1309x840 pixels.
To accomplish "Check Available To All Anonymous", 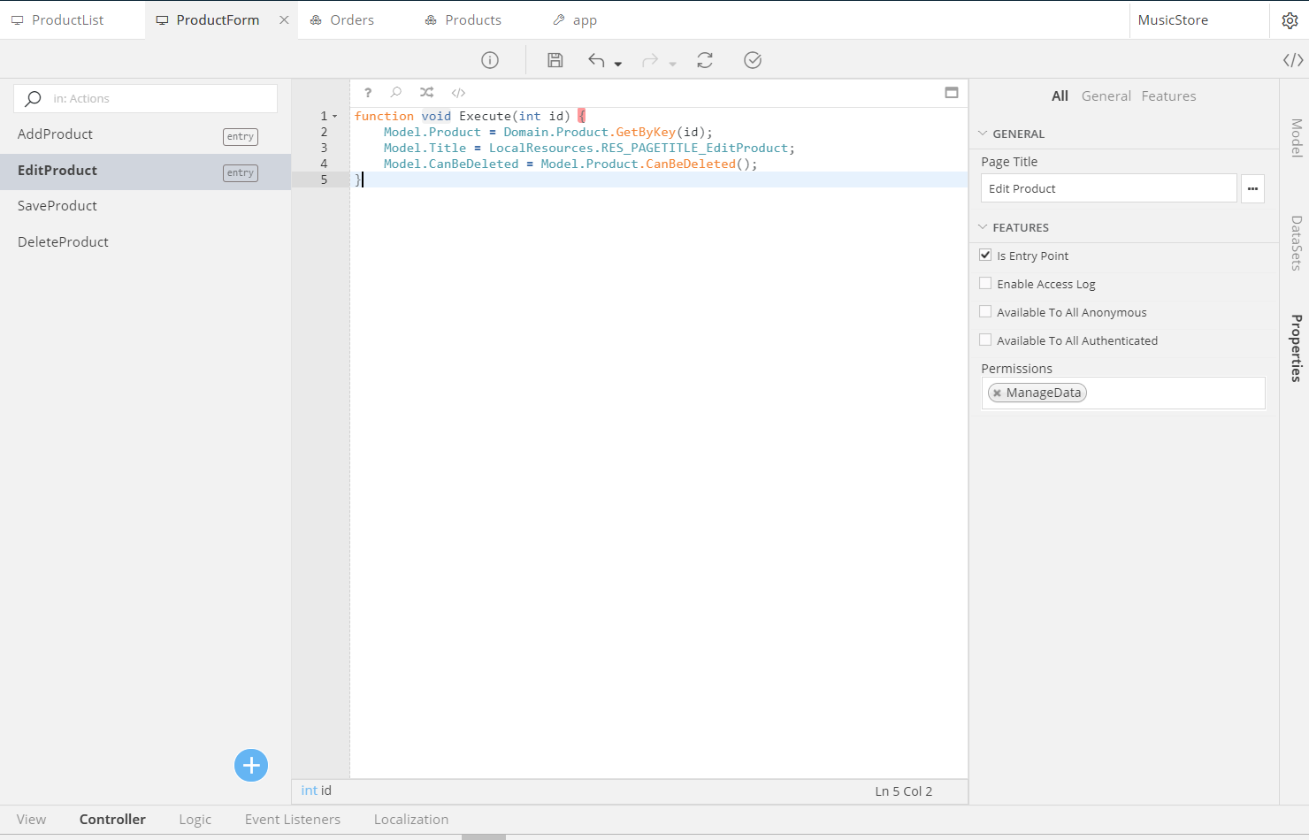I will (985, 312).
